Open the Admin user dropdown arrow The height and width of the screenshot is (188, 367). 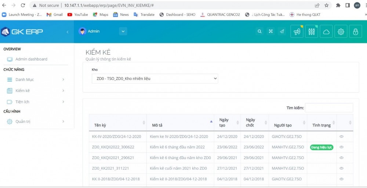click(x=123, y=32)
